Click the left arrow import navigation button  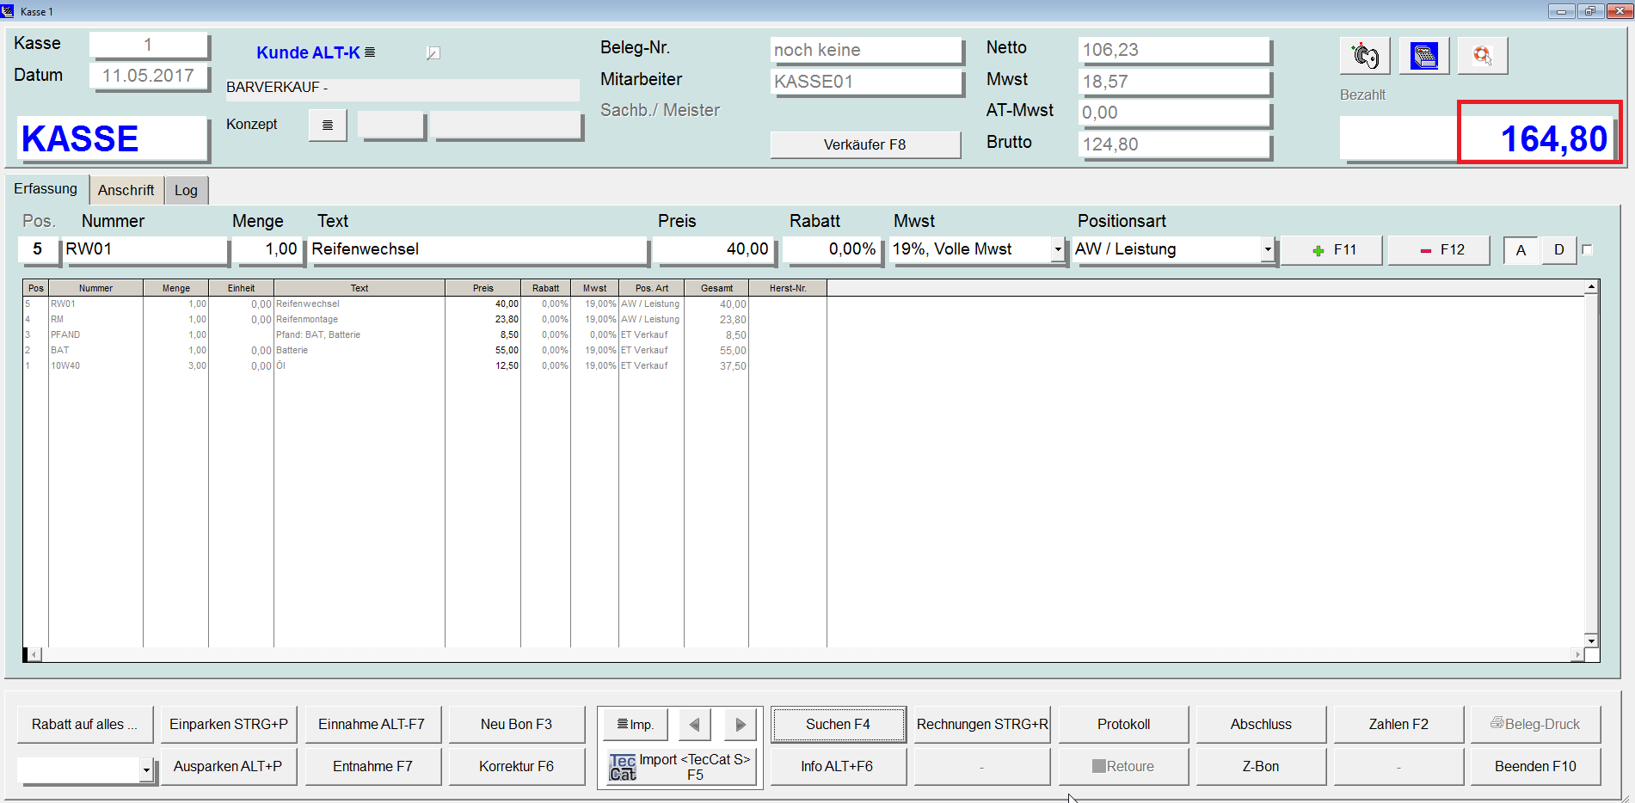[695, 725]
